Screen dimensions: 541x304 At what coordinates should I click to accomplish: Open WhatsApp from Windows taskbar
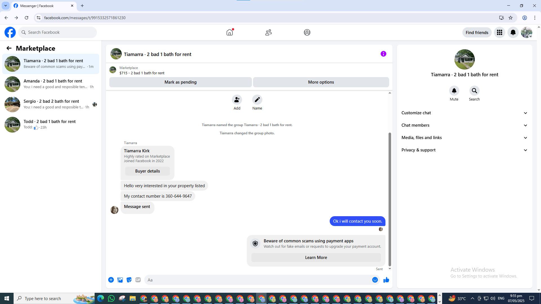click(111, 298)
